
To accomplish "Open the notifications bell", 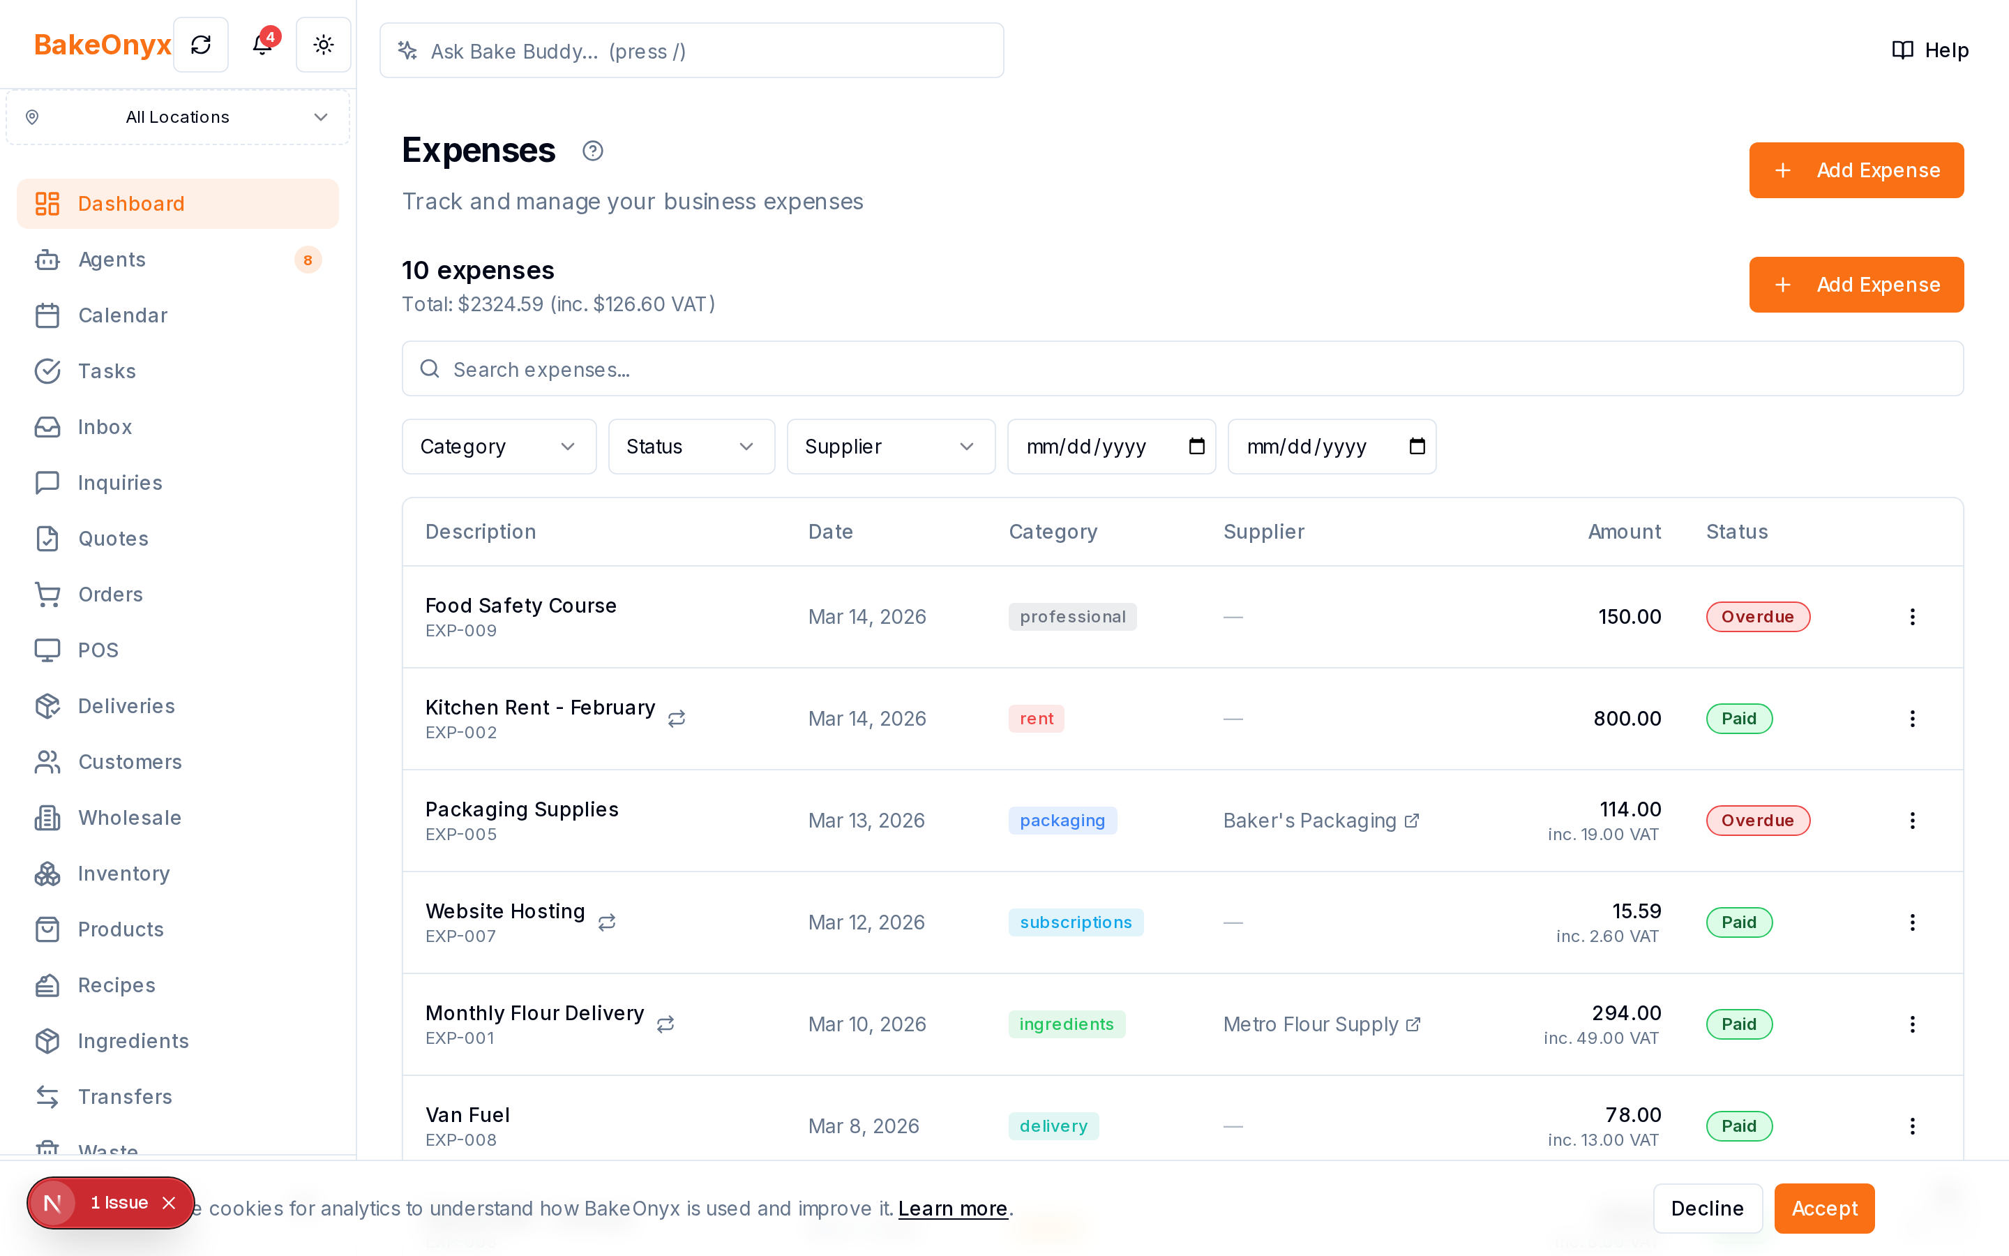I will pos(262,45).
